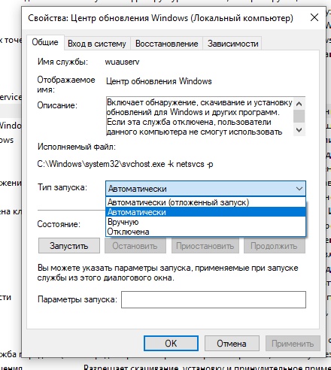Viewport: 331px width, 370px height.
Task: Confirm with the OK button
Action: pos(171,344)
